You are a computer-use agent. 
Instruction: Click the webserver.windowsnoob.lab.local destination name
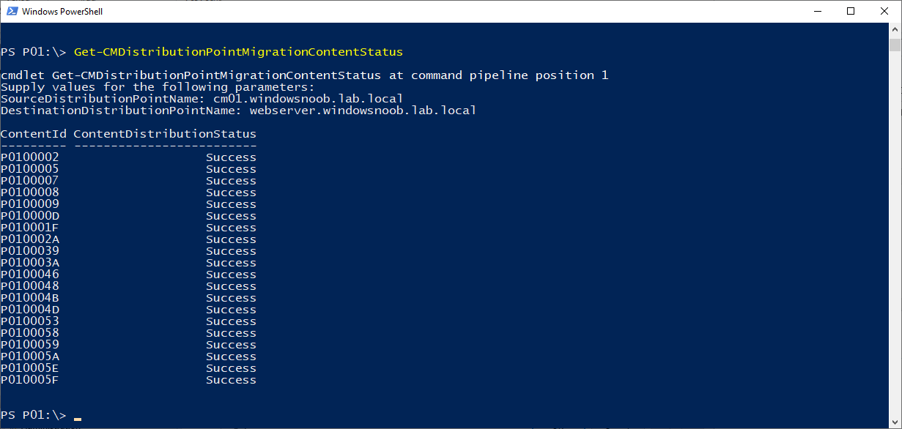pyautogui.click(x=363, y=111)
